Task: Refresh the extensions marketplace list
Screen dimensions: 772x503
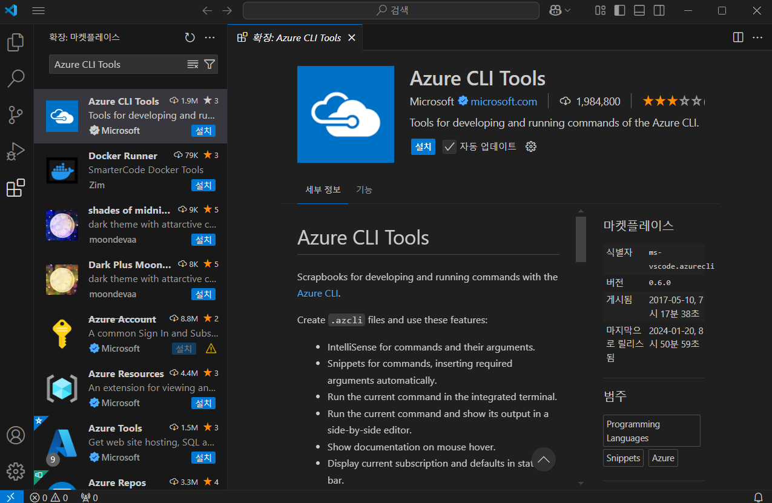Action: coord(190,38)
